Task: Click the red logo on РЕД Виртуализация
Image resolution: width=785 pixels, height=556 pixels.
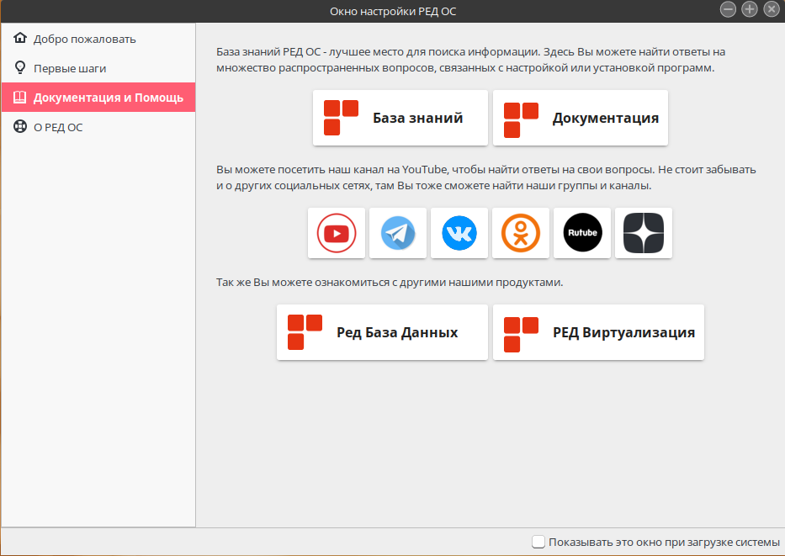Action: coord(521,335)
